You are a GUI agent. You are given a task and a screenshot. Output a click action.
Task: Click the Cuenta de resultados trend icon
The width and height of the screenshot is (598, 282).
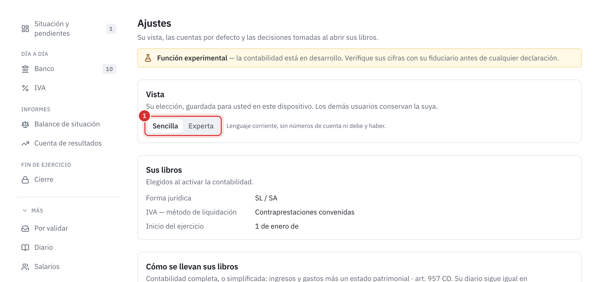25,144
